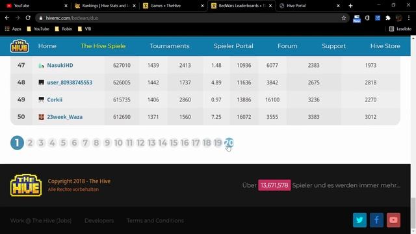Click 23week_Waza player avatar icon
Viewport: 416px width, 234px height.
42,117
